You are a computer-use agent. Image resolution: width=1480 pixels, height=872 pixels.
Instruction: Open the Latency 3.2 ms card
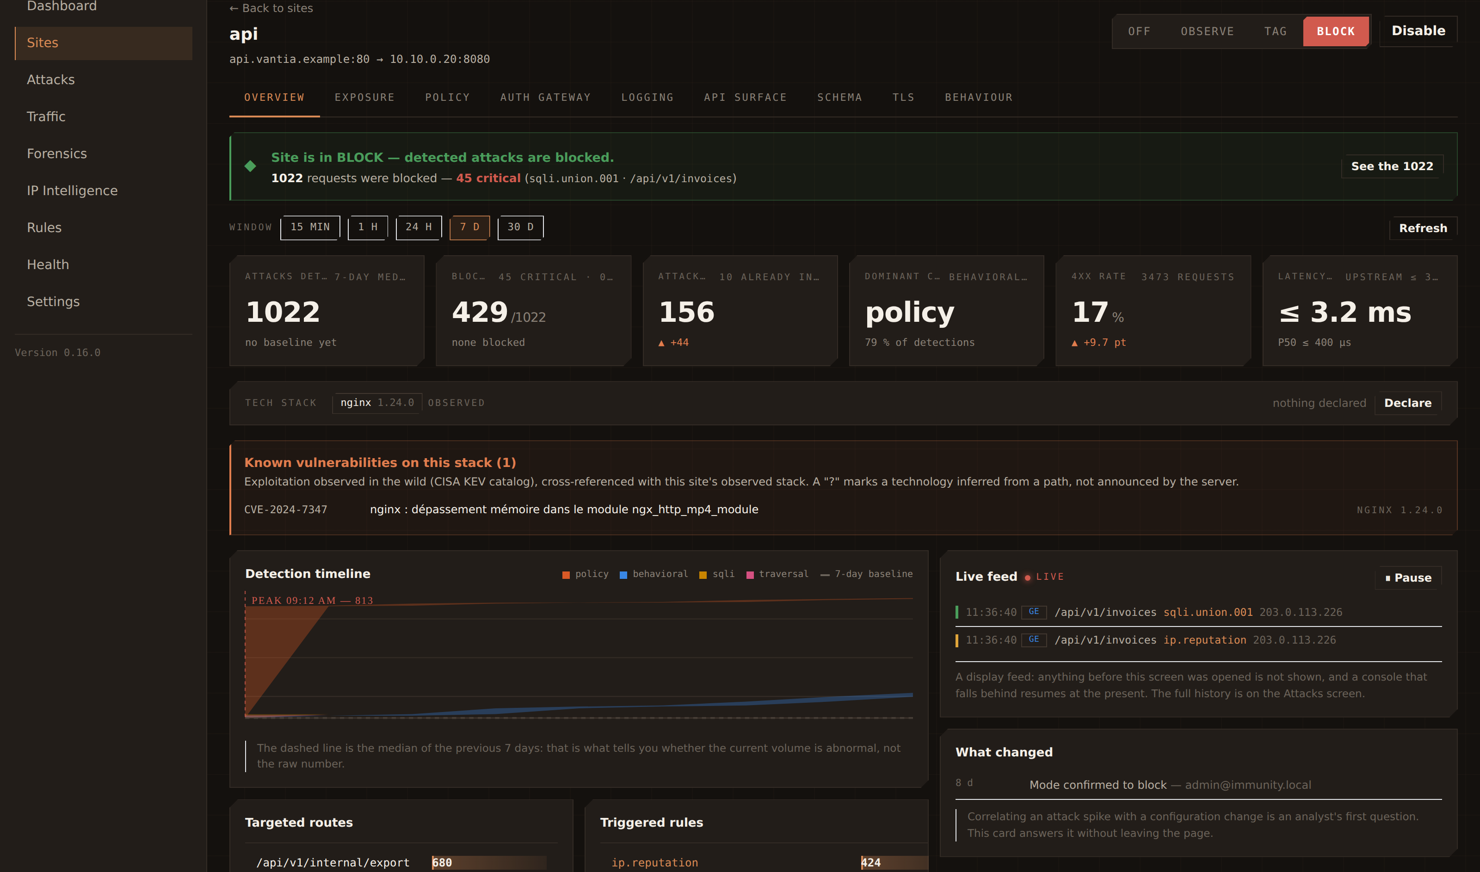click(x=1359, y=310)
